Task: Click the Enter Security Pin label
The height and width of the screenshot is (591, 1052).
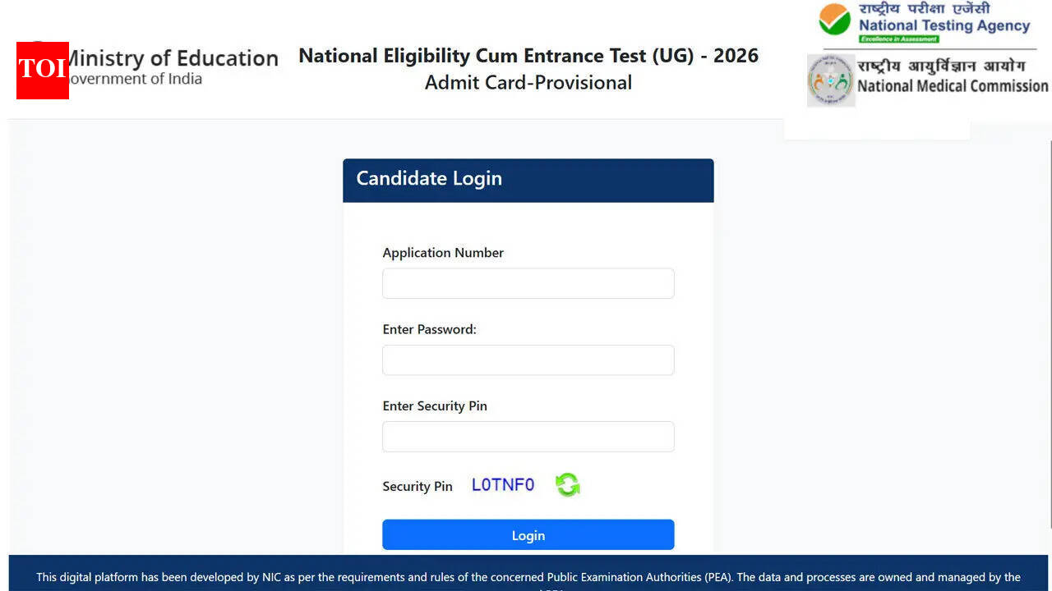Action: click(x=434, y=406)
